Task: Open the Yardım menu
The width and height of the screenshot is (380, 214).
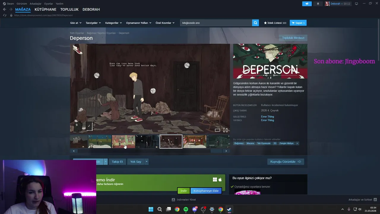Action: point(59,4)
